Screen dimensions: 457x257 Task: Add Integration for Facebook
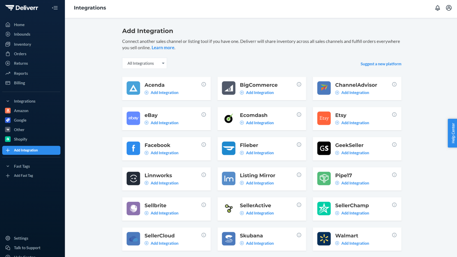click(161, 153)
